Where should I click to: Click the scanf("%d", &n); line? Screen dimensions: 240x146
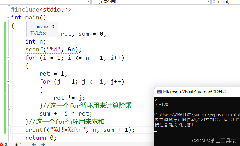point(53,50)
